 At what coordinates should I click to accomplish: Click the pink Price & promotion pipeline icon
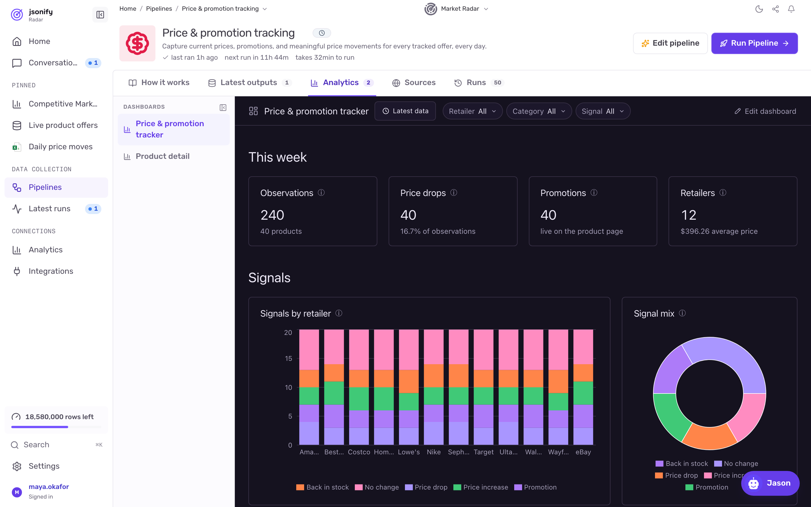coord(137,43)
